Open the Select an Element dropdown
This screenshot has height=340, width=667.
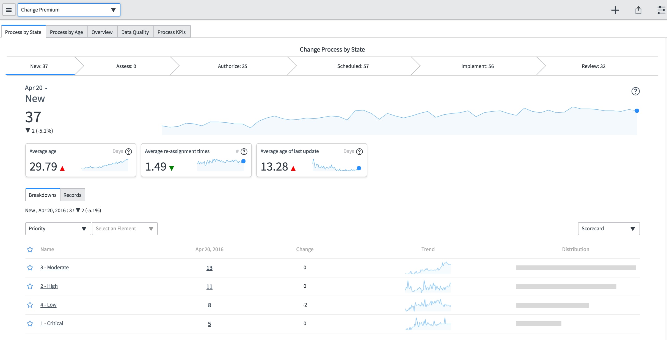125,229
